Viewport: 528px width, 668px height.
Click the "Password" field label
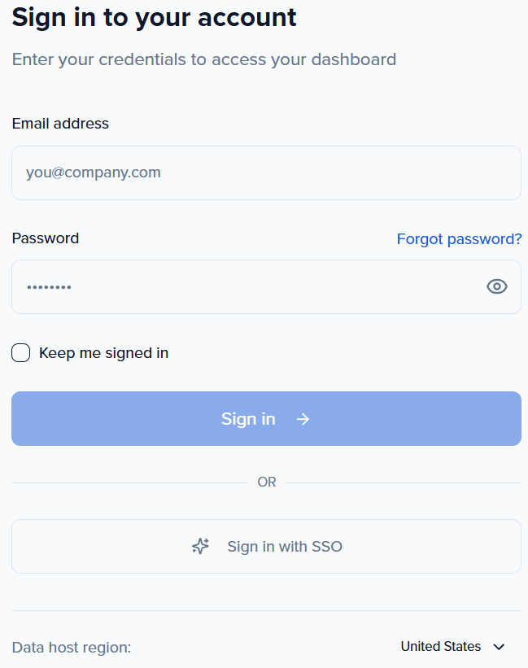click(x=46, y=238)
